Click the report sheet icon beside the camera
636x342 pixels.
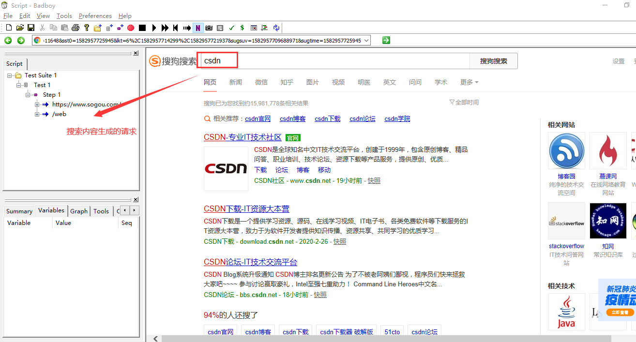click(x=220, y=28)
